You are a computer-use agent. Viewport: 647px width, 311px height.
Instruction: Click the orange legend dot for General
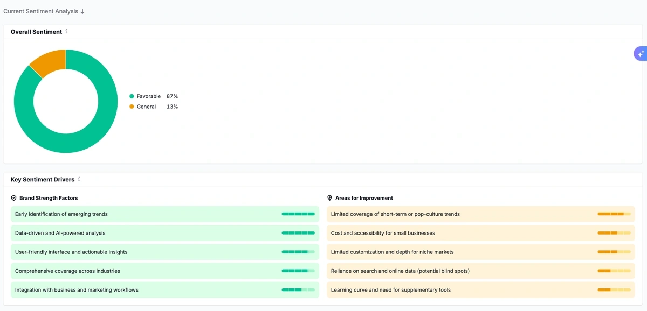131,107
